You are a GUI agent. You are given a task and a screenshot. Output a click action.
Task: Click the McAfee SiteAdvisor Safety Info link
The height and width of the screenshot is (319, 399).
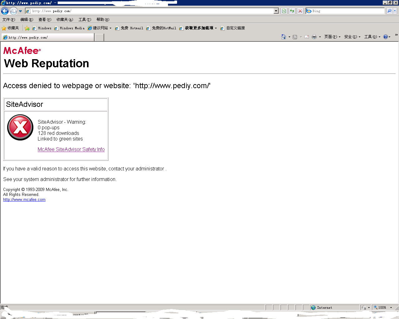pos(71,150)
